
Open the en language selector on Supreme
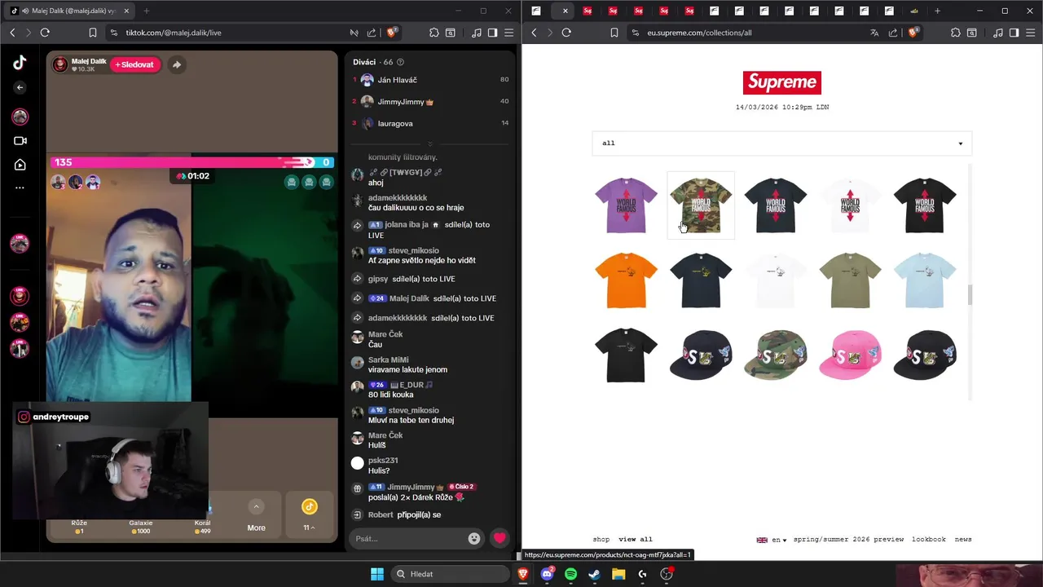coord(772,539)
